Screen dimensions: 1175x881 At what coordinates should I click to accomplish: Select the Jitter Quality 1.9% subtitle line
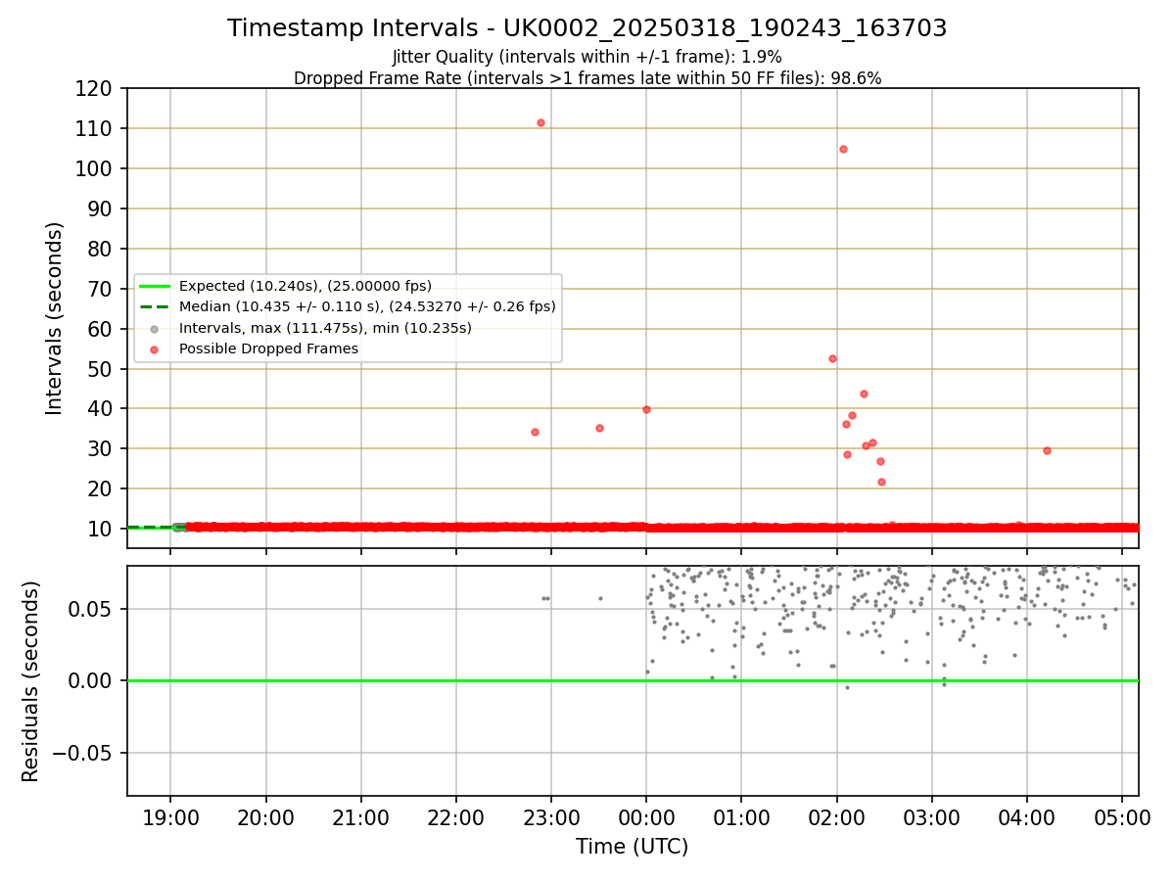point(587,57)
